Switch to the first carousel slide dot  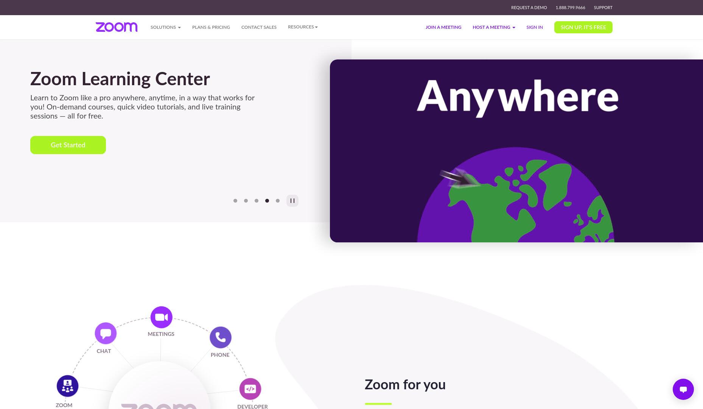(x=235, y=201)
